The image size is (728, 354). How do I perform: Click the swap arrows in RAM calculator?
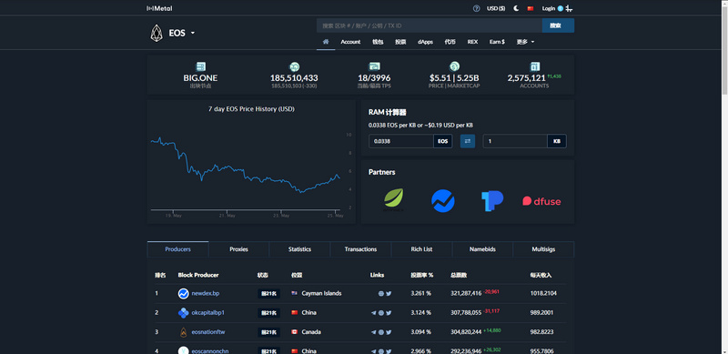tap(468, 141)
